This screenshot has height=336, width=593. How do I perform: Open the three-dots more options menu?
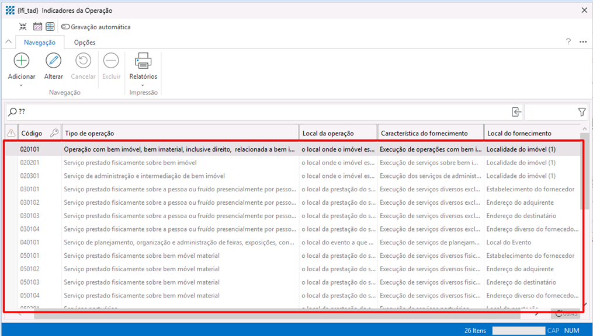click(582, 42)
